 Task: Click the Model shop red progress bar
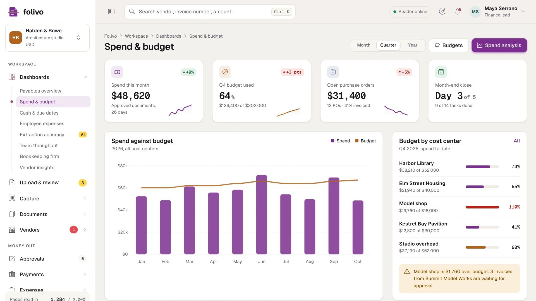pos(482,207)
